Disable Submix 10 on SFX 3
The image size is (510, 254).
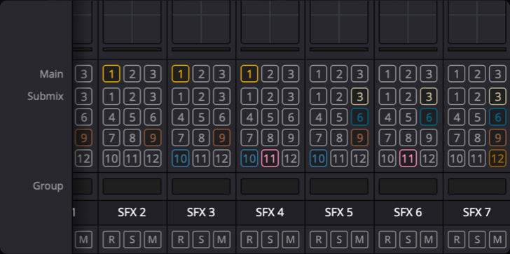tap(181, 158)
